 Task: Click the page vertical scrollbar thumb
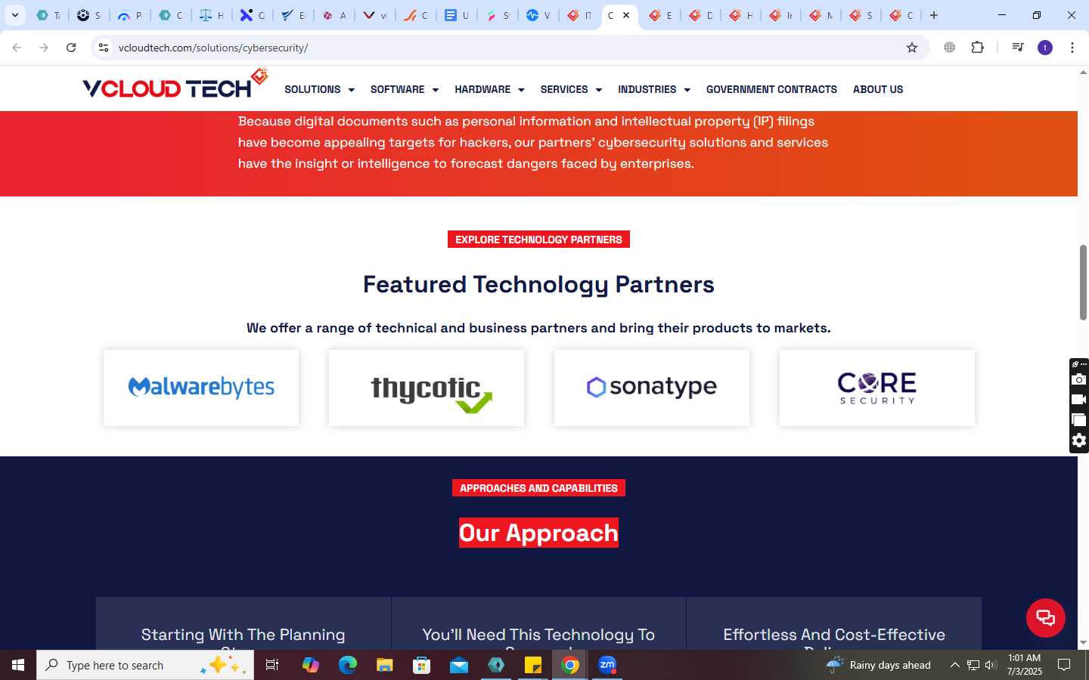(1083, 282)
